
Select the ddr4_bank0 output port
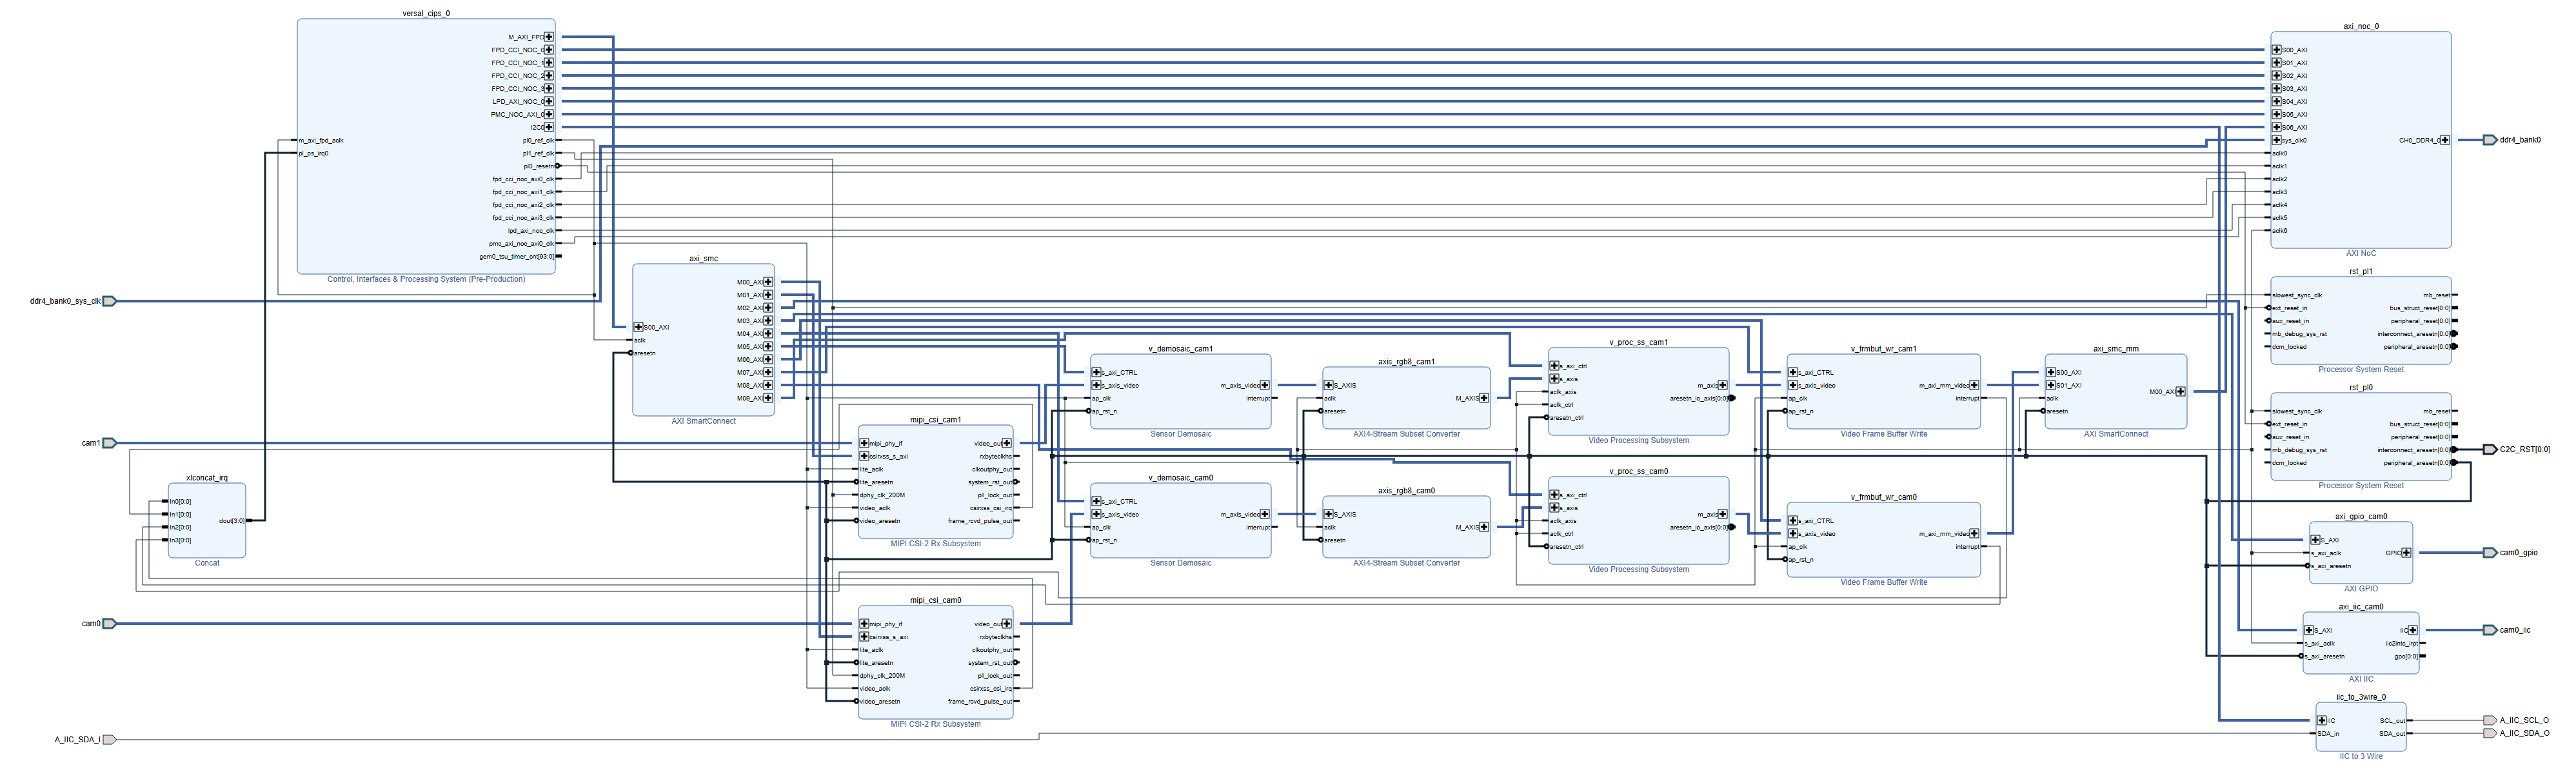[x=2490, y=140]
